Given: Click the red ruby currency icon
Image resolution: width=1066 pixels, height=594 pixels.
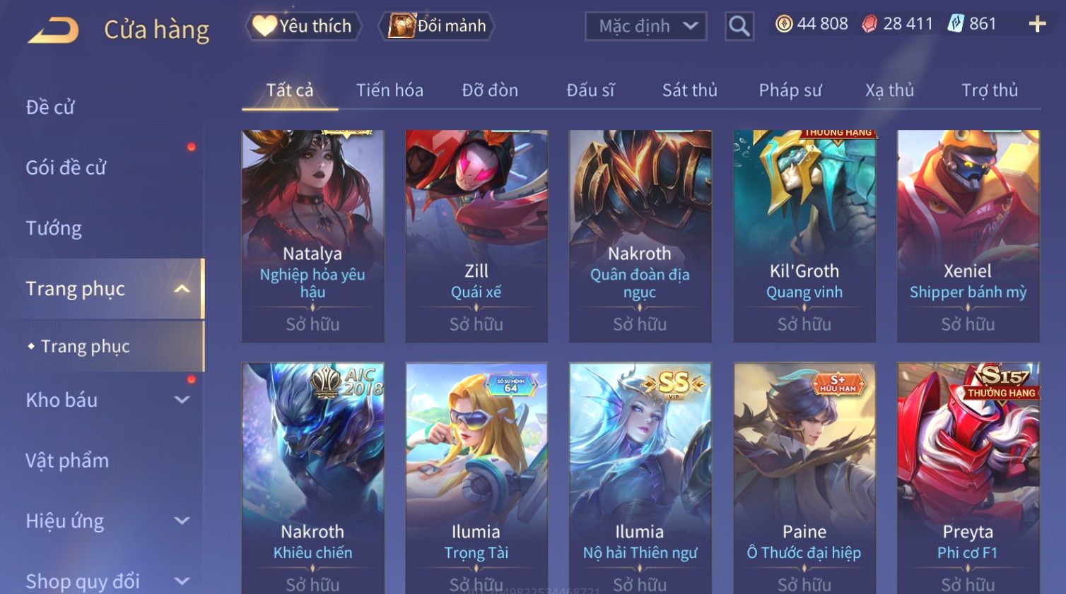Looking at the screenshot, I should pyautogui.click(x=869, y=24).
